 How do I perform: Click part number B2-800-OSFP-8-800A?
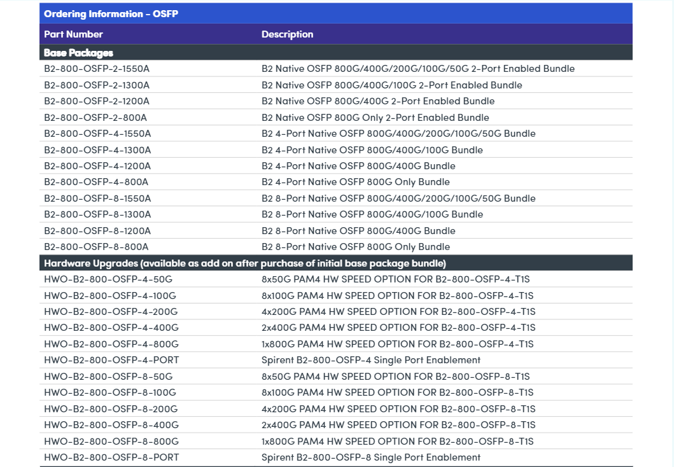96,247
